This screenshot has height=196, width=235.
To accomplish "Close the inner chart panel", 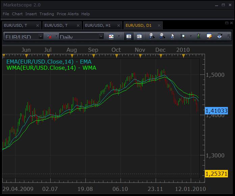I will pyautogui.click(x=231, y=23).
